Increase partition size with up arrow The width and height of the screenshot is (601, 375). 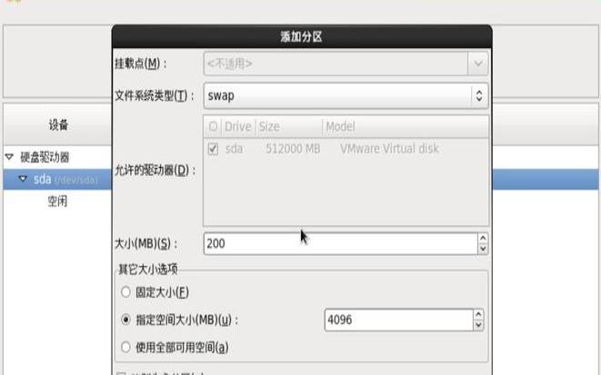(x=483, y=238)
